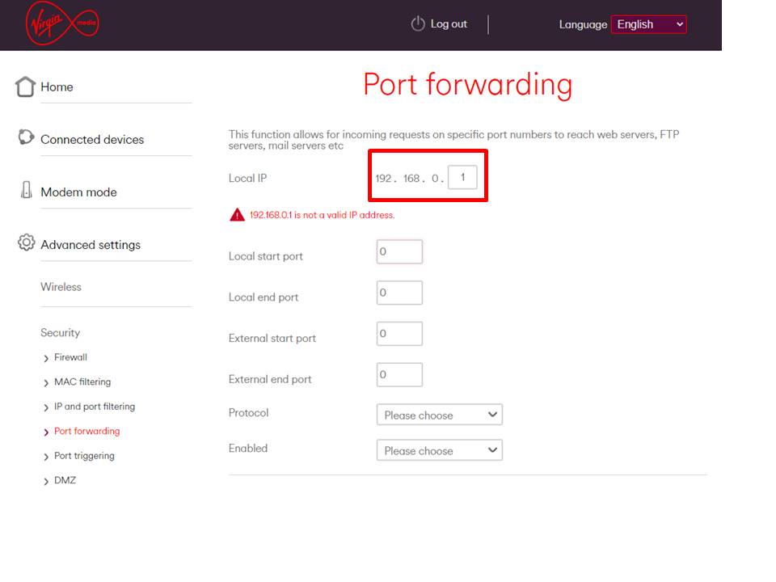
Task: Click the Local start port field
Action: (x=399, y=252)
